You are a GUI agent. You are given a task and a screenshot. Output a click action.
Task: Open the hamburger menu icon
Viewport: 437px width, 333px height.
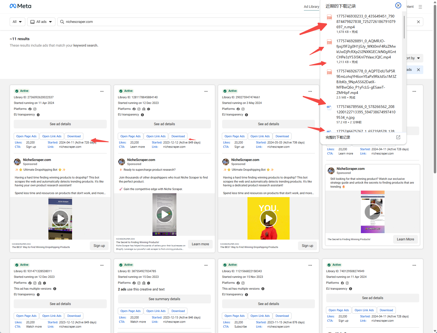coord(420,7)
